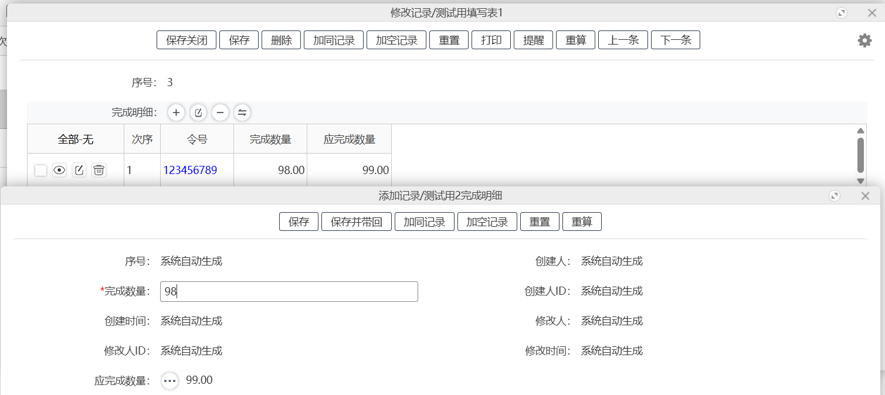Click the edit icon beside 完成明细
Screen dimensions: 885x395
tap(198, 113)
